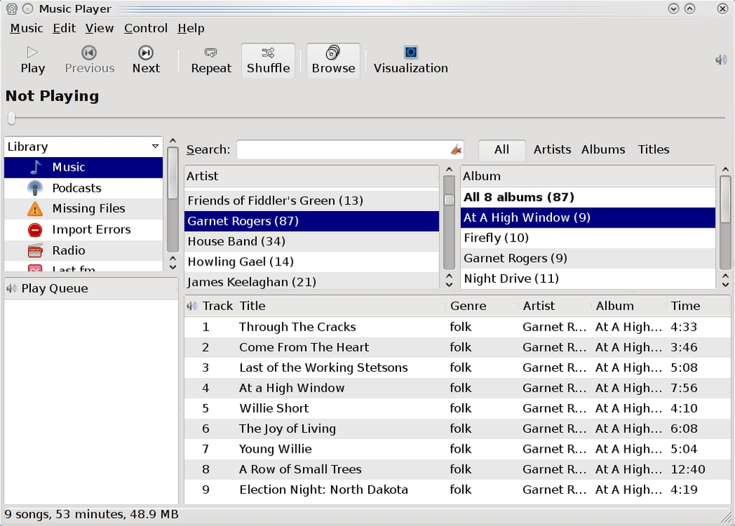735x526 pixels.
Task: Select Radio in the library list
Action: pyautogui.click(x=68, y=250)
